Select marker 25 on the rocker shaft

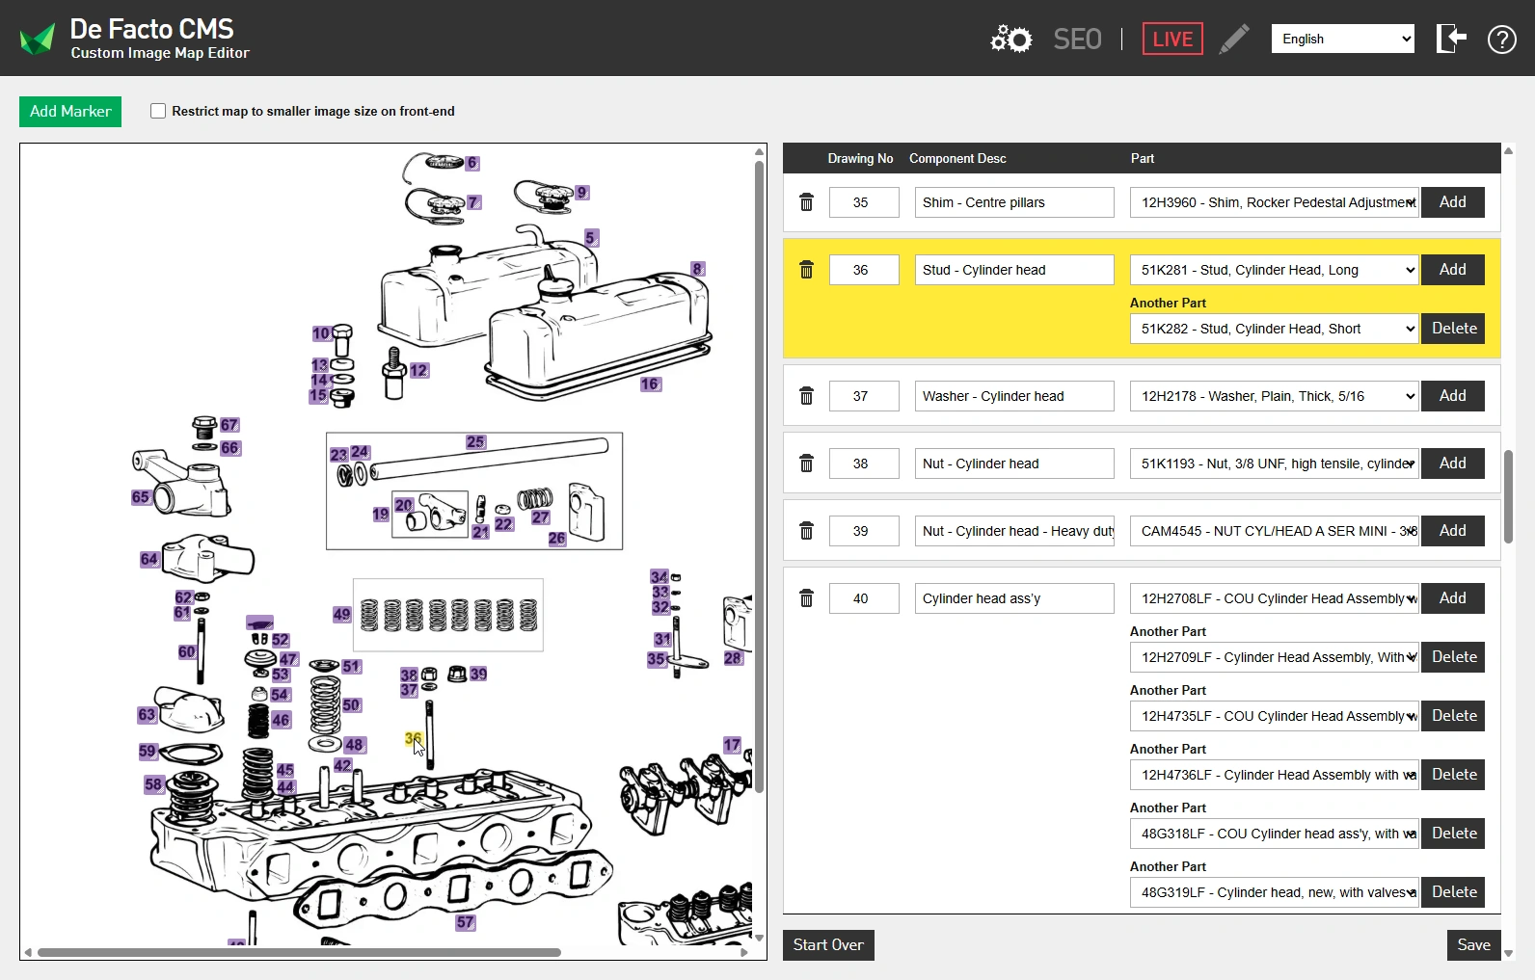click(475, 442)
